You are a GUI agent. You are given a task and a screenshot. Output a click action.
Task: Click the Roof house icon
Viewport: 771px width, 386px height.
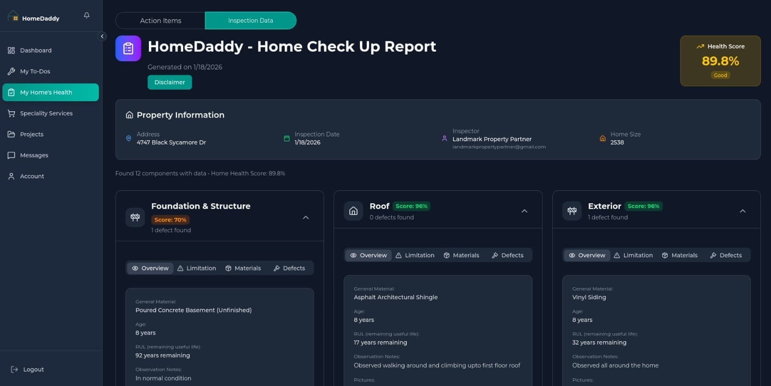click(x=353, y=211)
